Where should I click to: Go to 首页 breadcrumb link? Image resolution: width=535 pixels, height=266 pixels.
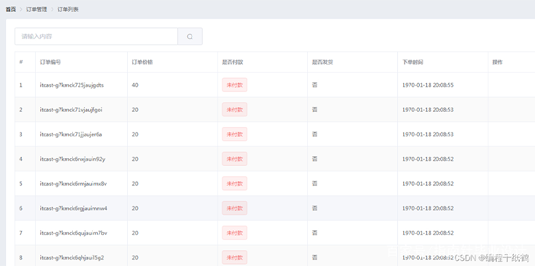coord(11,9)
